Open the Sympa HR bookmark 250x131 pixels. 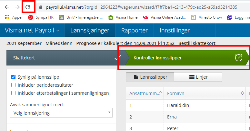[41, 17]
